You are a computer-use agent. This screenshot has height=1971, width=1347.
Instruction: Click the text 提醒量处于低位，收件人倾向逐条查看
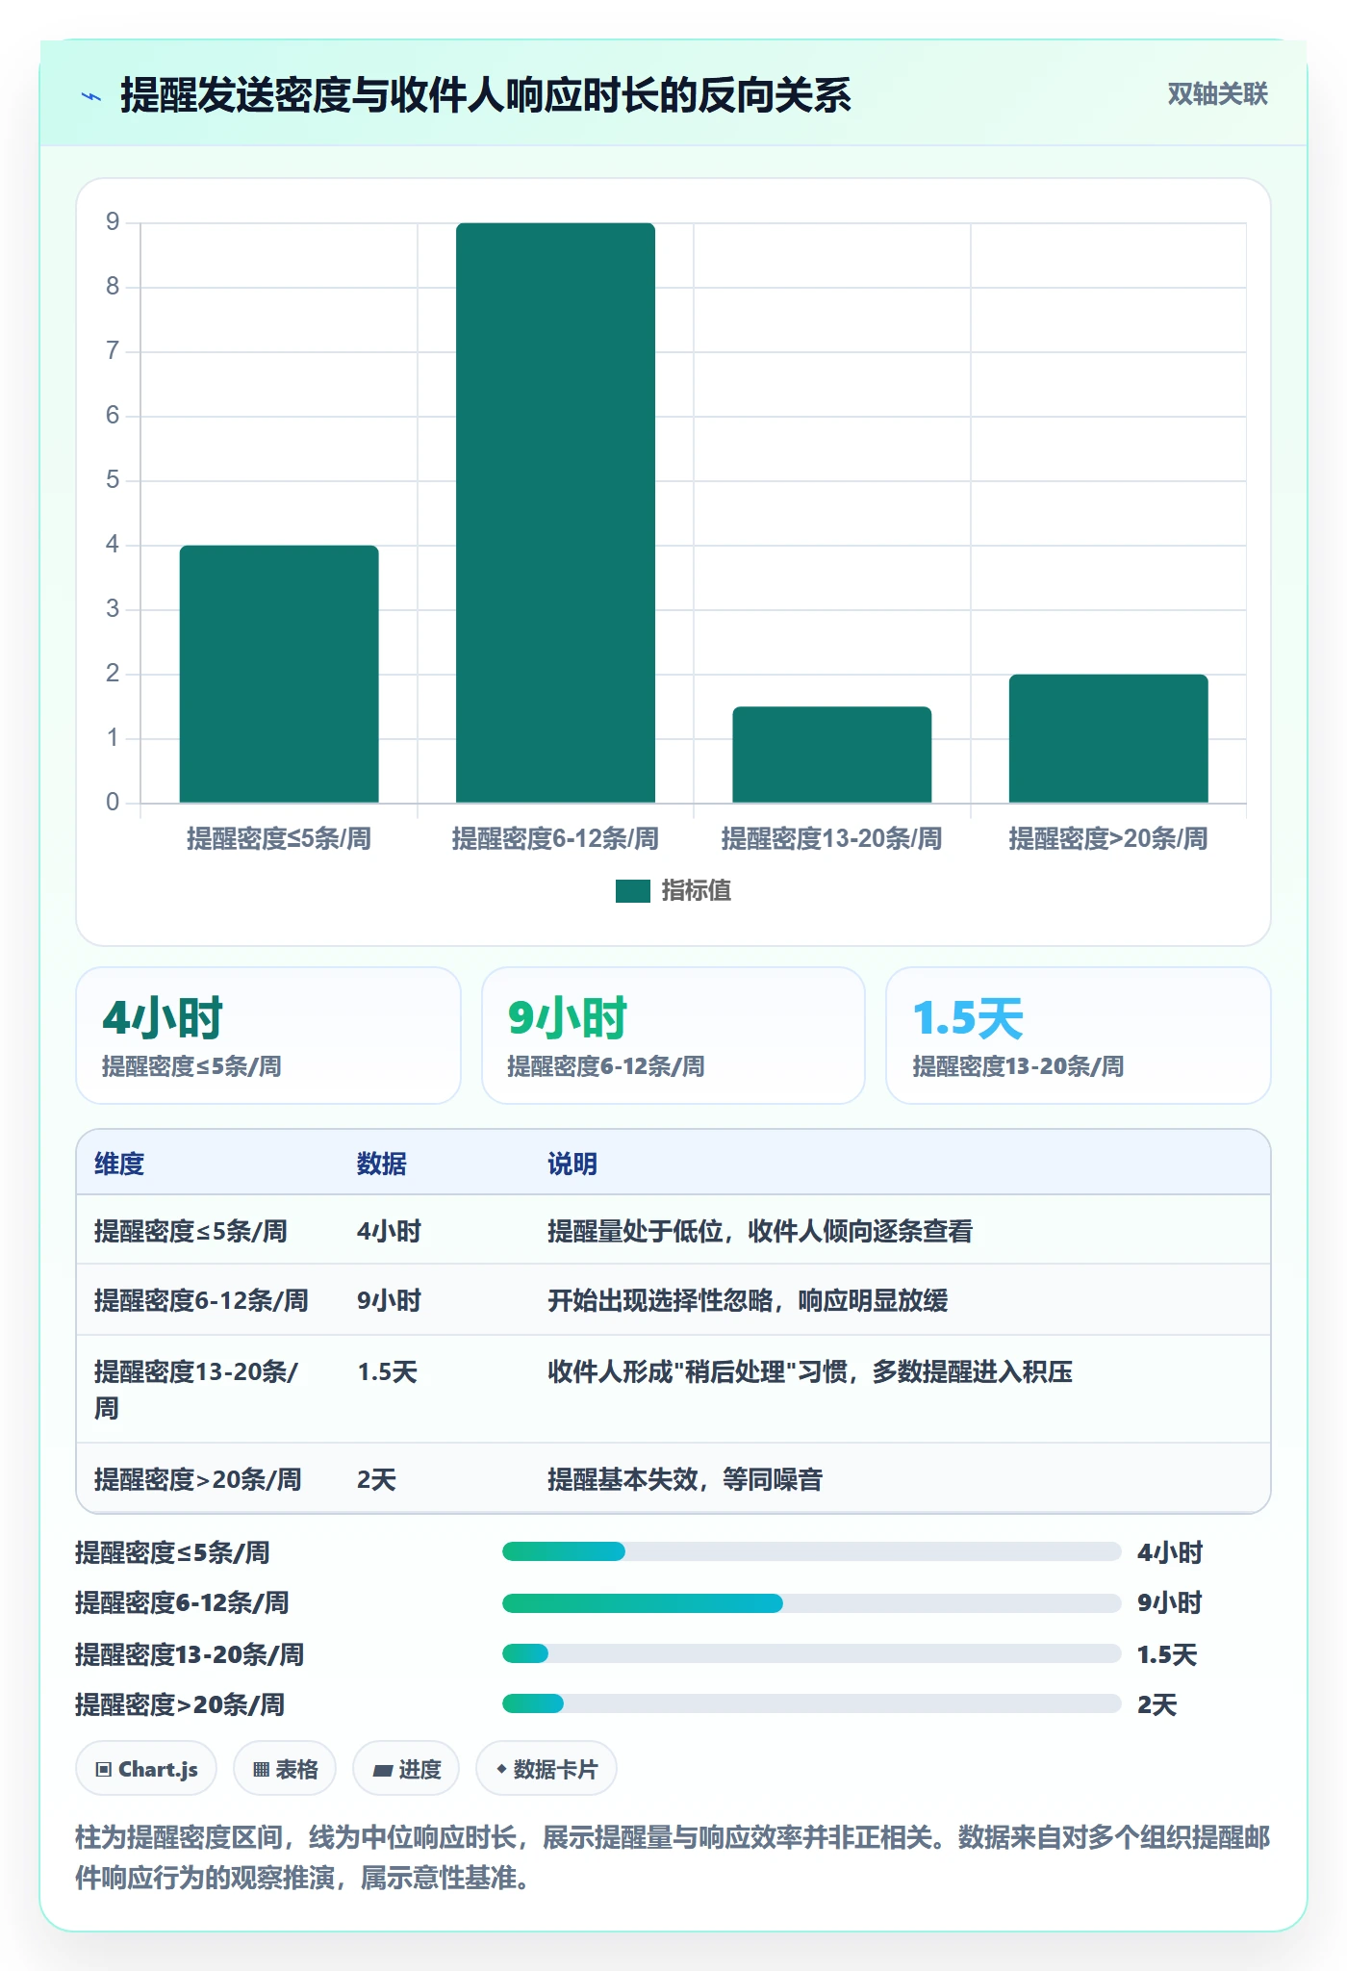[760, 1231]
